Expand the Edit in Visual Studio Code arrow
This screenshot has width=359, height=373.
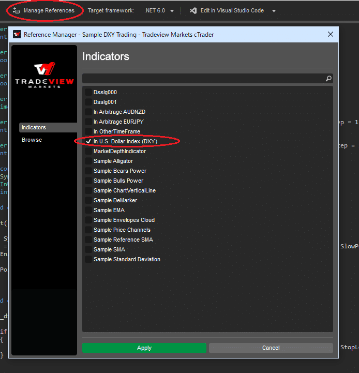tap(274, 11)
